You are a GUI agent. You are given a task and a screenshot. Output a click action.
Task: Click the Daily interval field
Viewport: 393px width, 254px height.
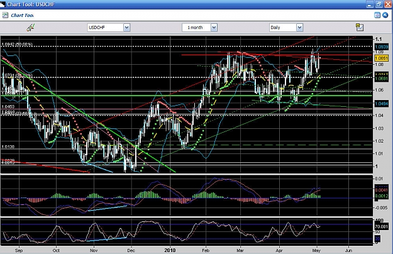coord(283,28)
